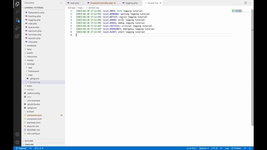Close the laravel.log tab

tap(160, 3)
